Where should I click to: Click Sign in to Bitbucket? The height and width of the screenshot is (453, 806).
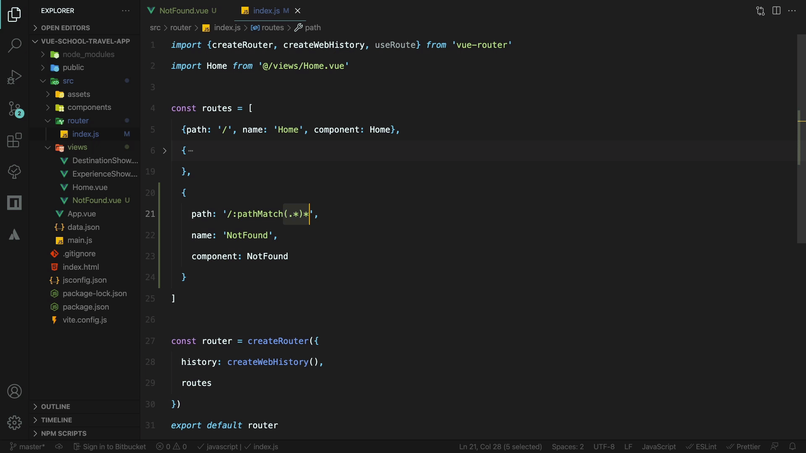pos(110,447)
